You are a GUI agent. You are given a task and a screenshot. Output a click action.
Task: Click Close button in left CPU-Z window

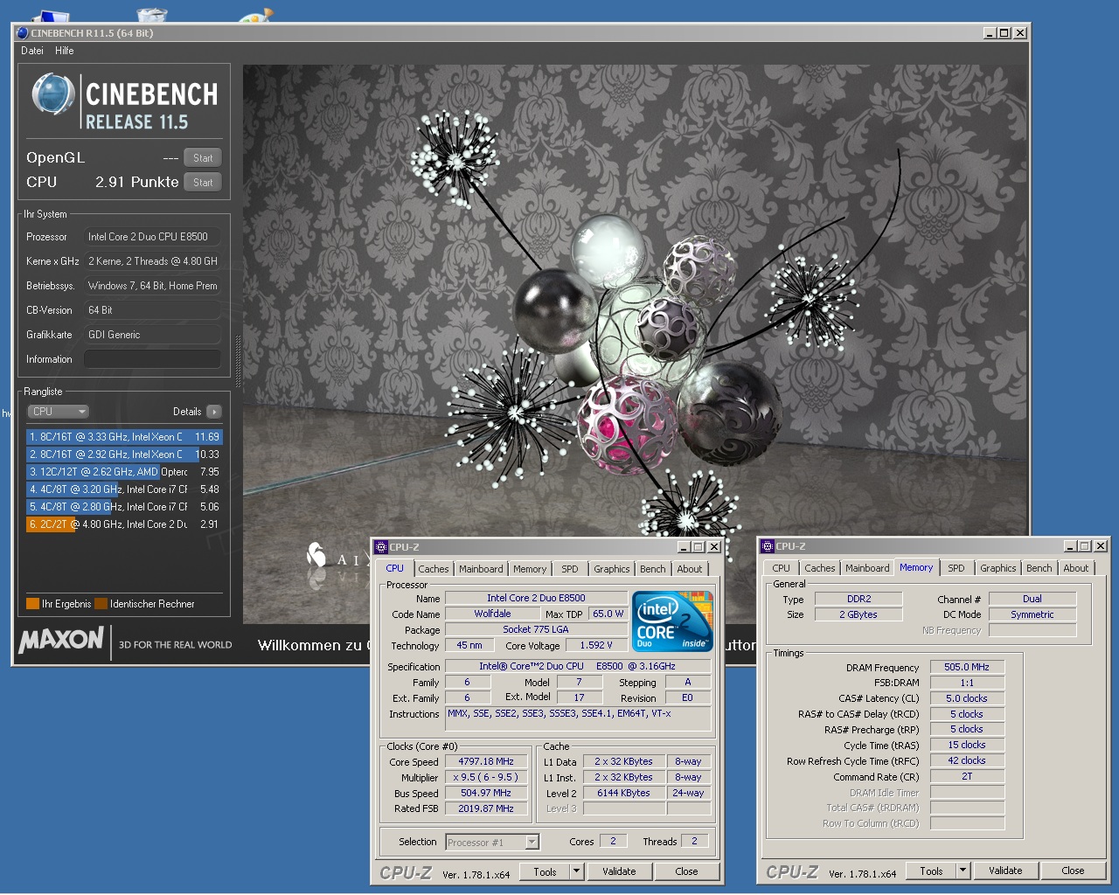point(686,872)
